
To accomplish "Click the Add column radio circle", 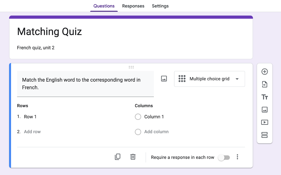I will pyautogui.click(x=138, y=132).
